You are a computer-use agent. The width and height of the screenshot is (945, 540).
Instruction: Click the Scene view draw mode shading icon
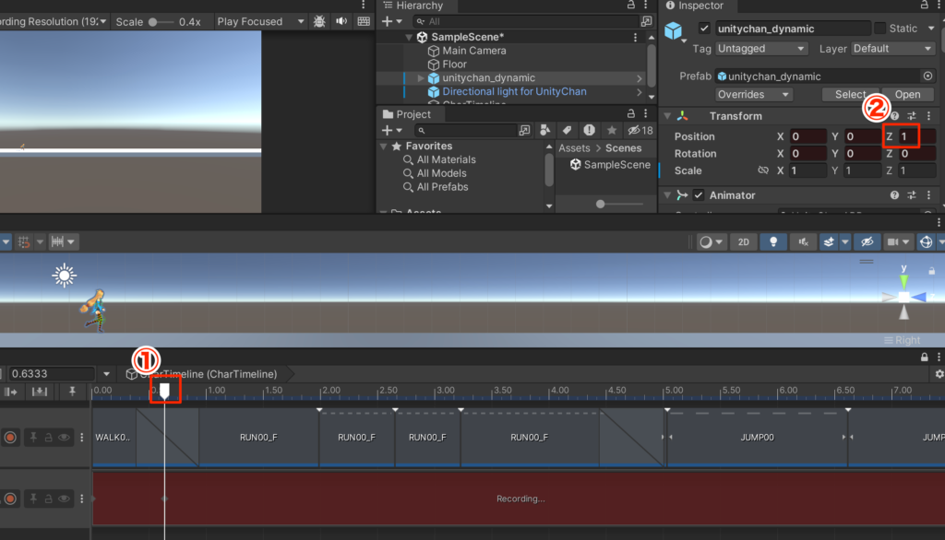tap(705, 242)
